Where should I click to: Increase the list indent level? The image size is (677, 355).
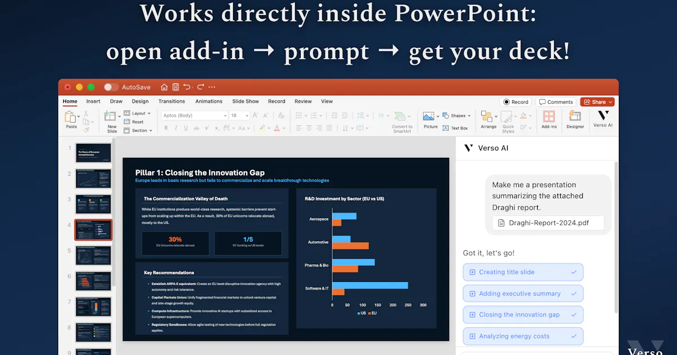(344, 116)
